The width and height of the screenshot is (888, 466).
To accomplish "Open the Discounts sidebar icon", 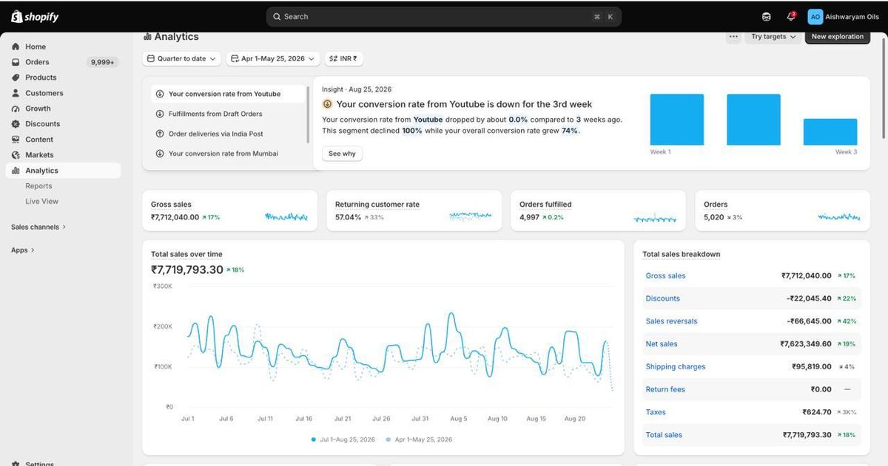I will point(16,124).
